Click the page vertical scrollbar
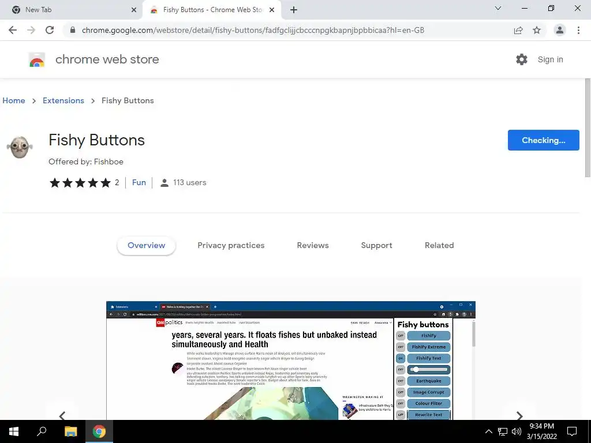The image size is (591, 443). coord(588,128)
